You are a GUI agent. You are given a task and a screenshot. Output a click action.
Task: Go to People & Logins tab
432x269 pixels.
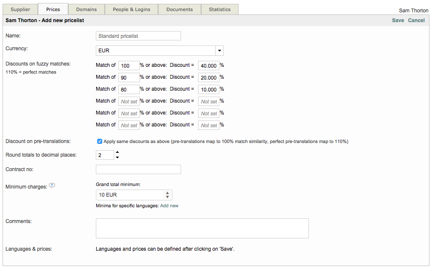[x=132, y=9]
